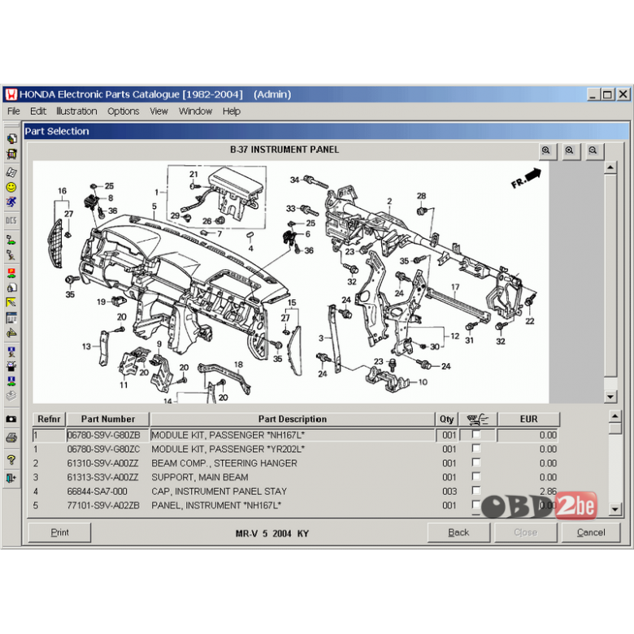Viewport: 634px width, 634px height.
Task: Open the Options menu
Action: tap(124, 111)
